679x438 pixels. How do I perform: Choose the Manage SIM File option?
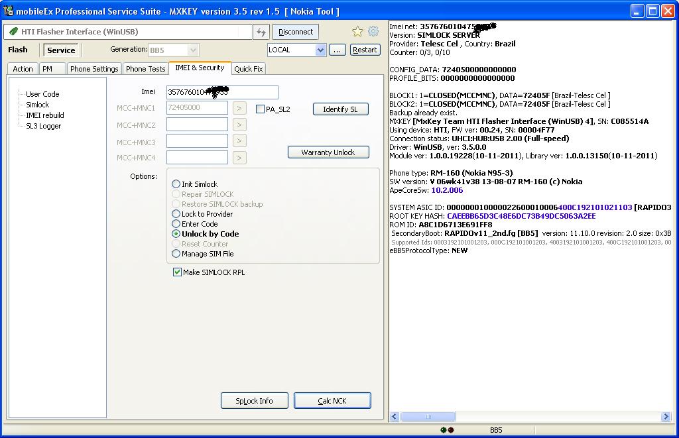pyautogui.click(x=176, y=254)
